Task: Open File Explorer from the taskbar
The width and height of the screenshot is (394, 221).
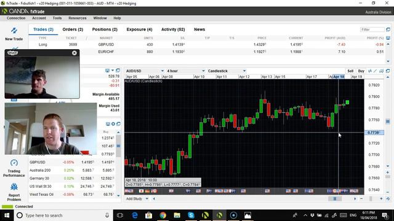Action: [177, 215]
